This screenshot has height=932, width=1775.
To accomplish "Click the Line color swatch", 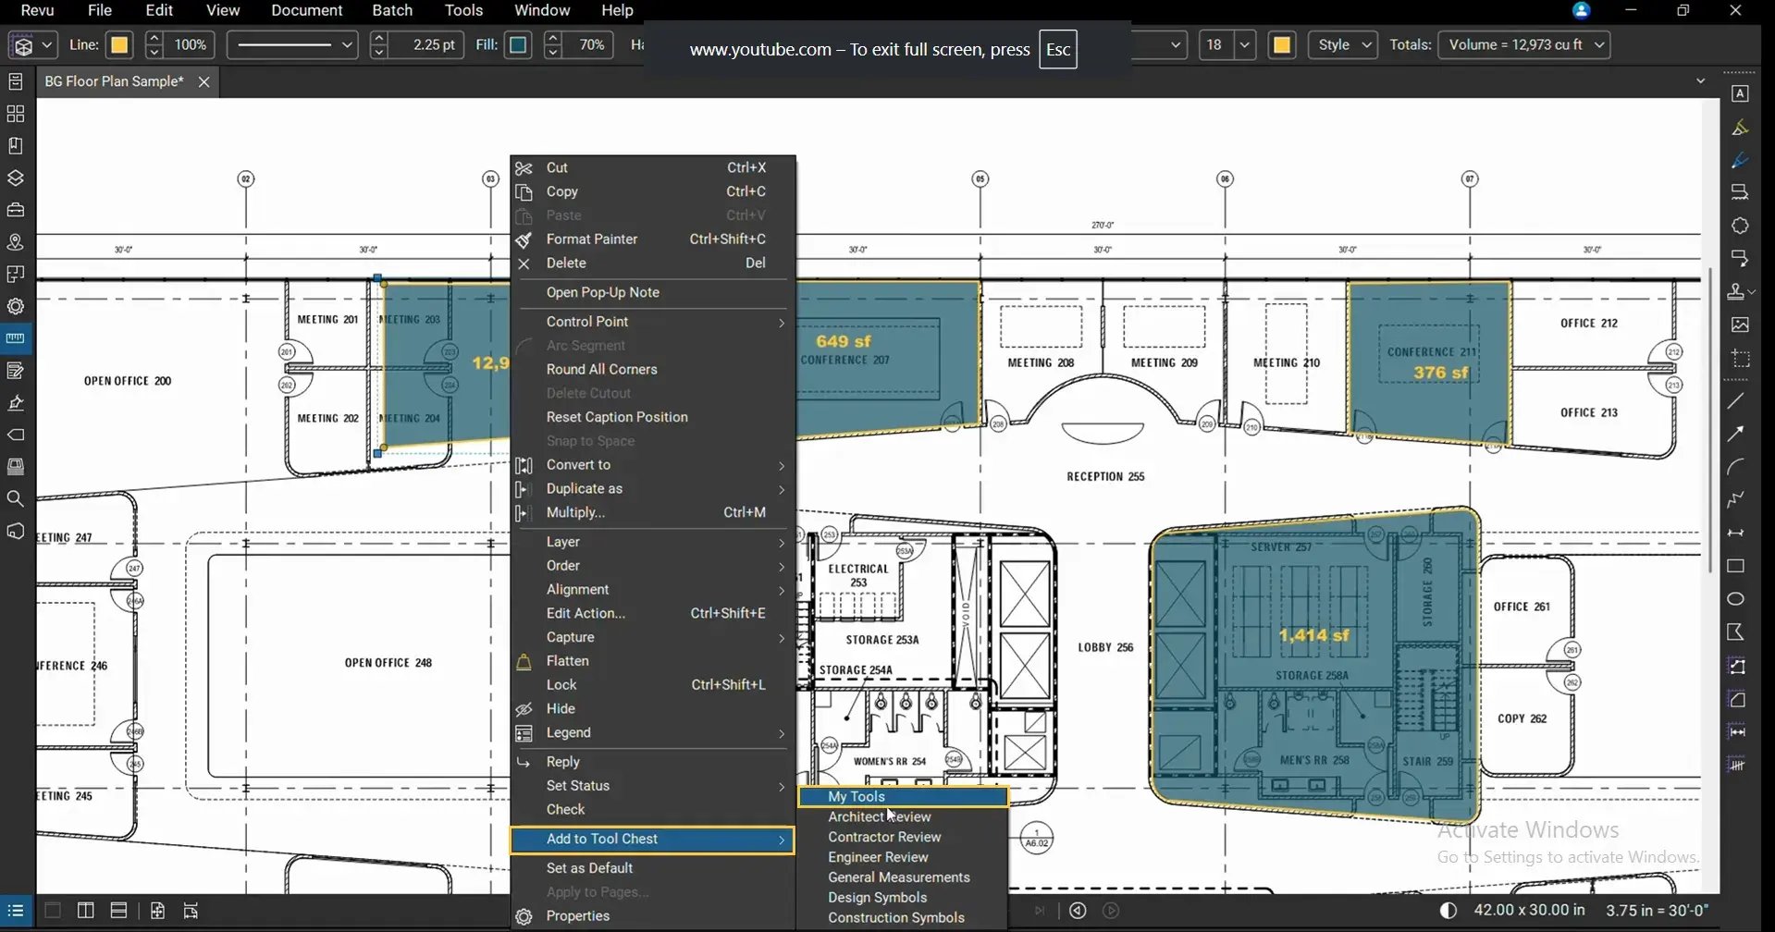I will 119,44.
